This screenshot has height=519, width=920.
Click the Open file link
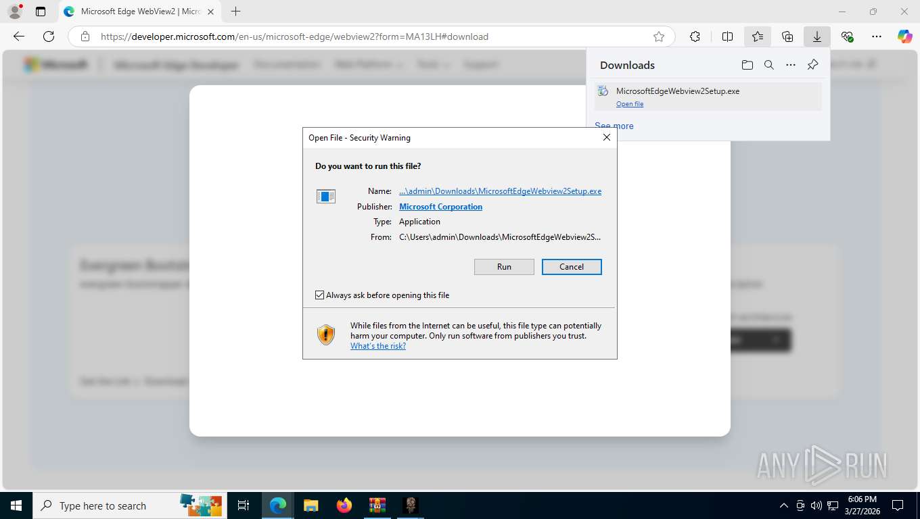[630, 104]
